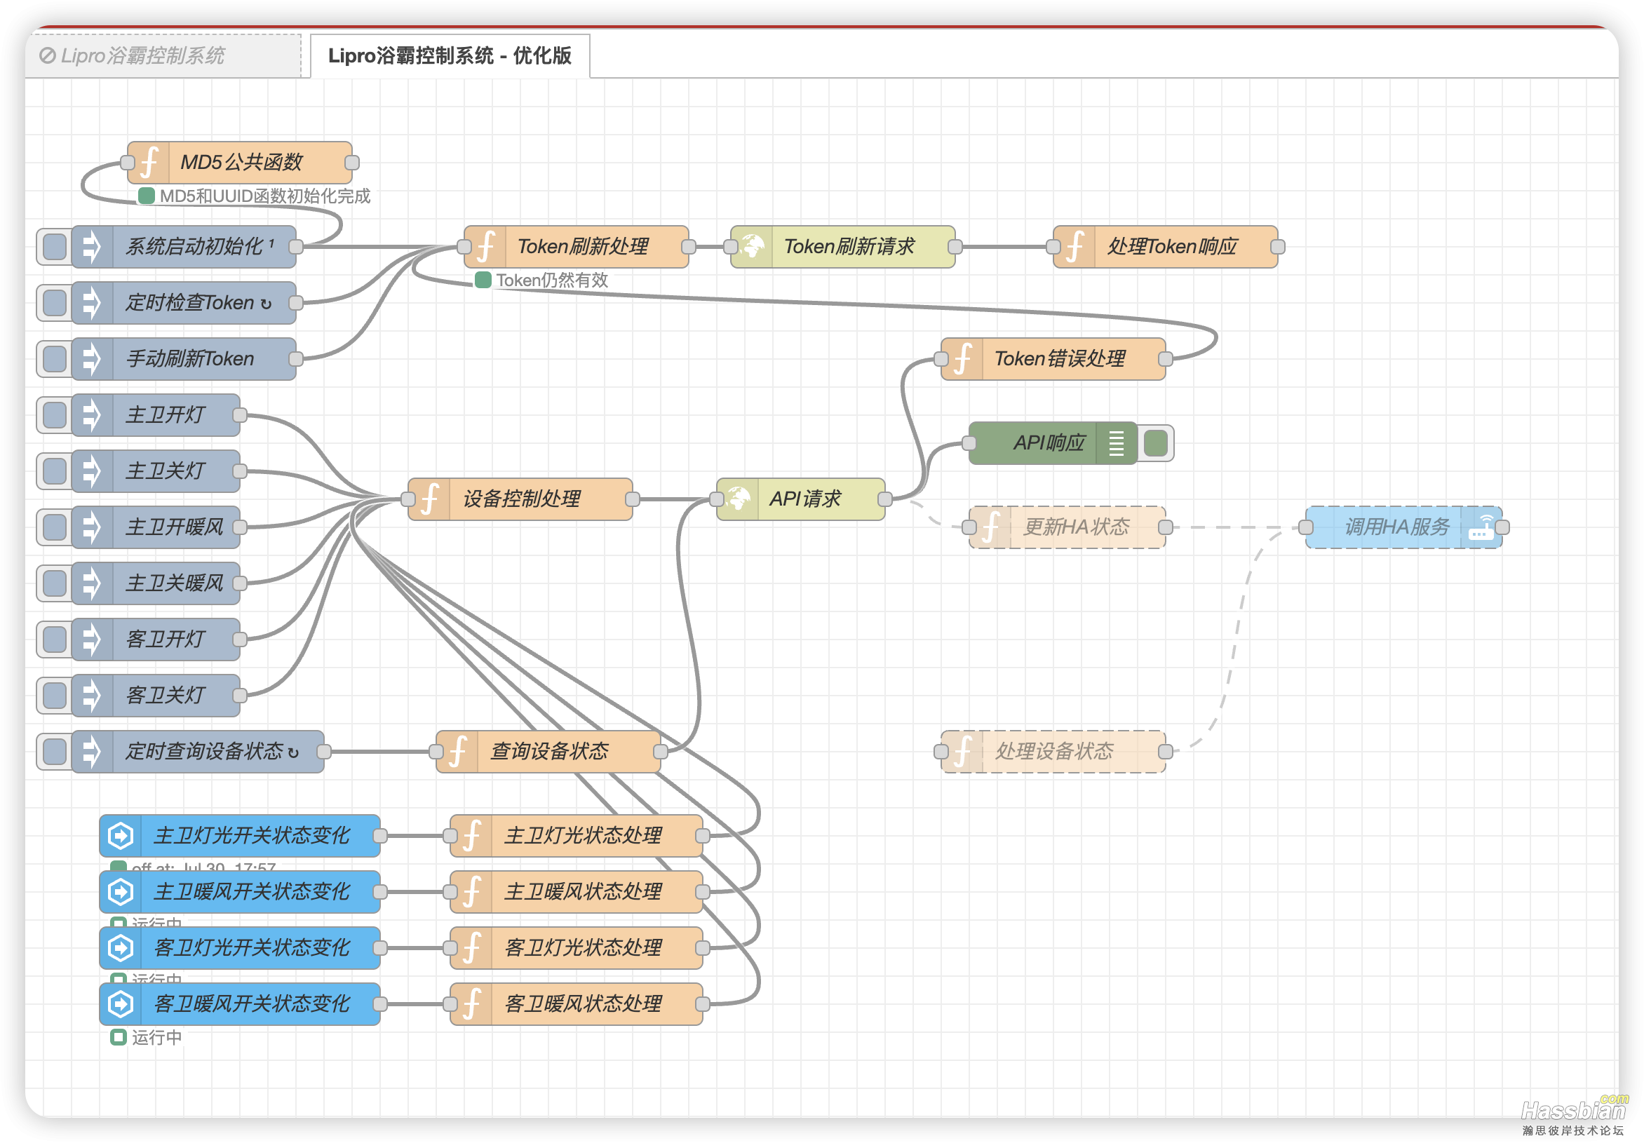
Task: Select the 定时查询设备状态 node label
Action: pyautogui.click(x=205, y=752)
